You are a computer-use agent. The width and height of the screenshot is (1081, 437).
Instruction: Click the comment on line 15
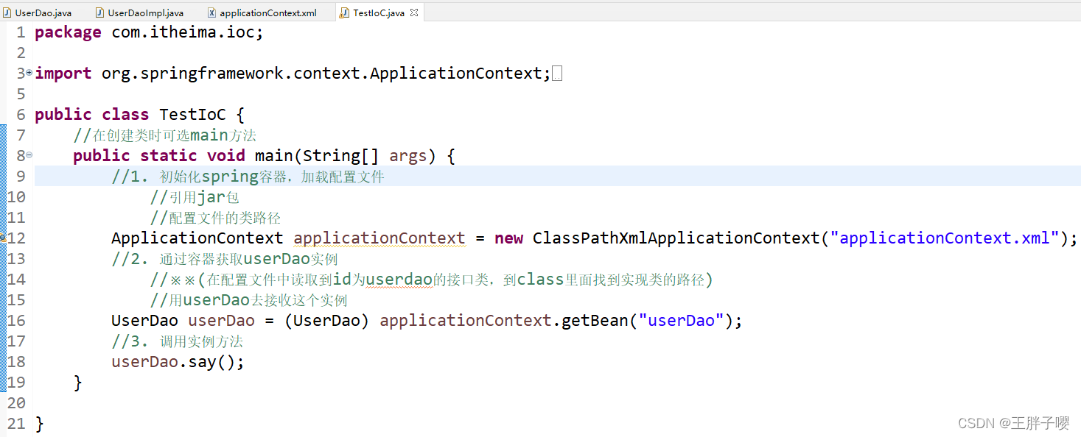click(248, 300)
